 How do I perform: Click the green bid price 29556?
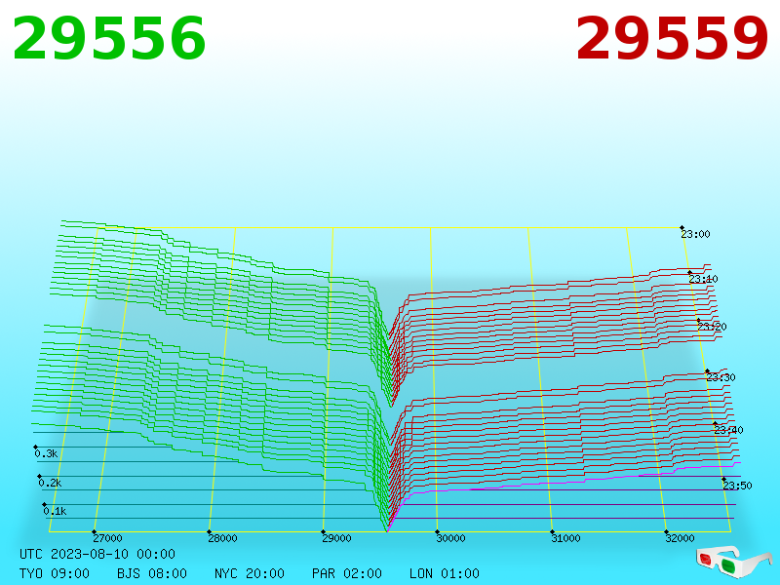[109, 39]
